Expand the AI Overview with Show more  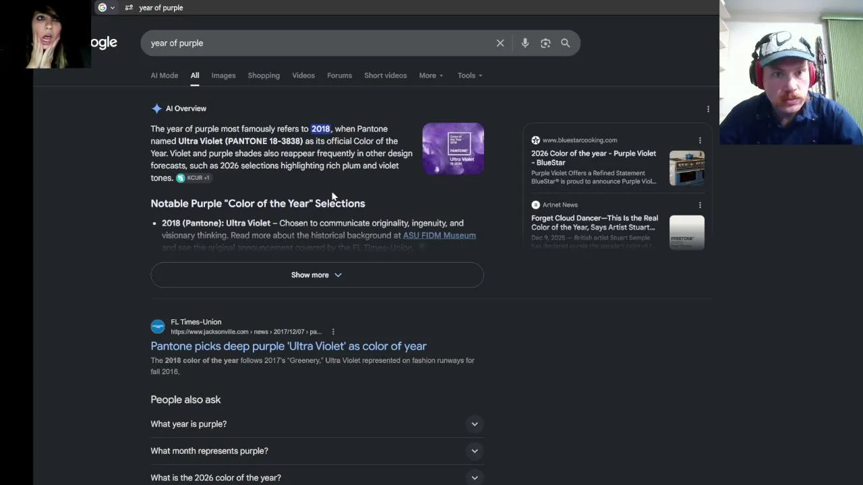tap(317, 275)
